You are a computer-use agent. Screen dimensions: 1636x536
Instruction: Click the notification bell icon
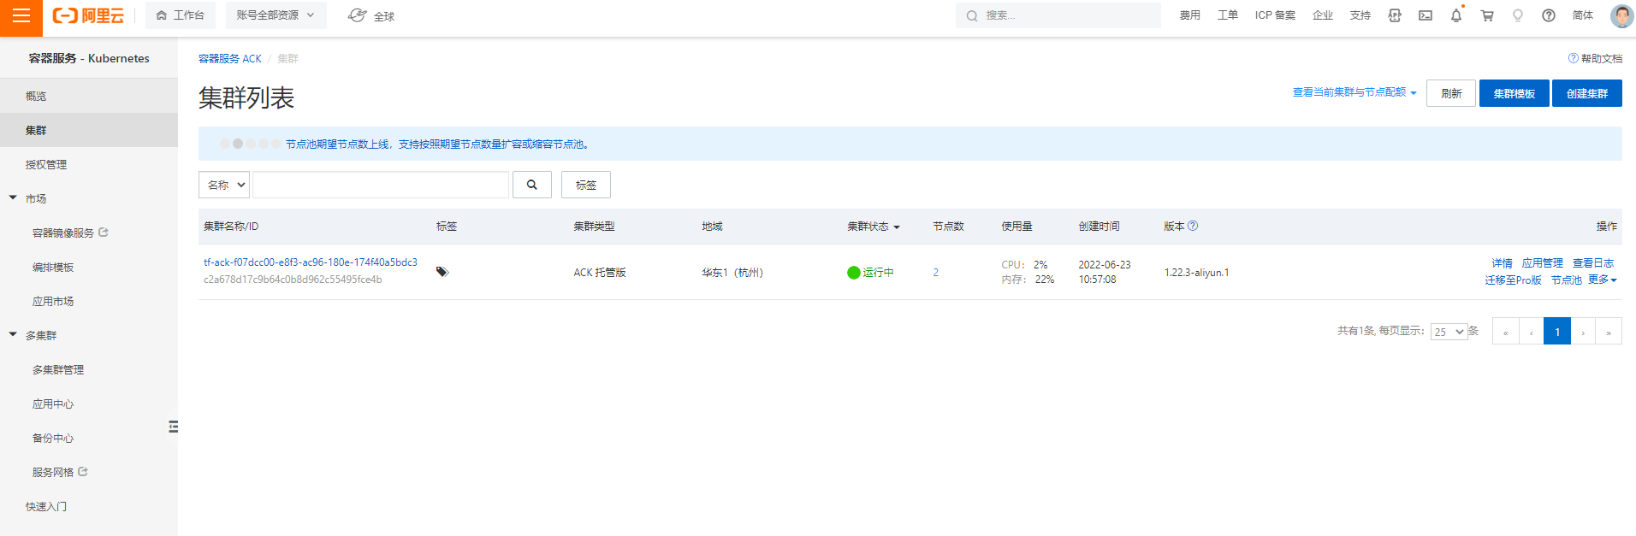click(1455, 15)
